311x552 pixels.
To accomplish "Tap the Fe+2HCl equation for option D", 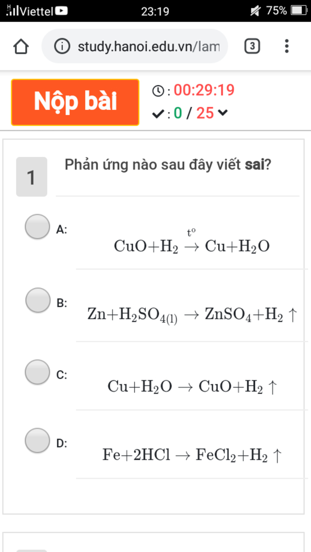I will pyautogui.click(x=192, y=455).
